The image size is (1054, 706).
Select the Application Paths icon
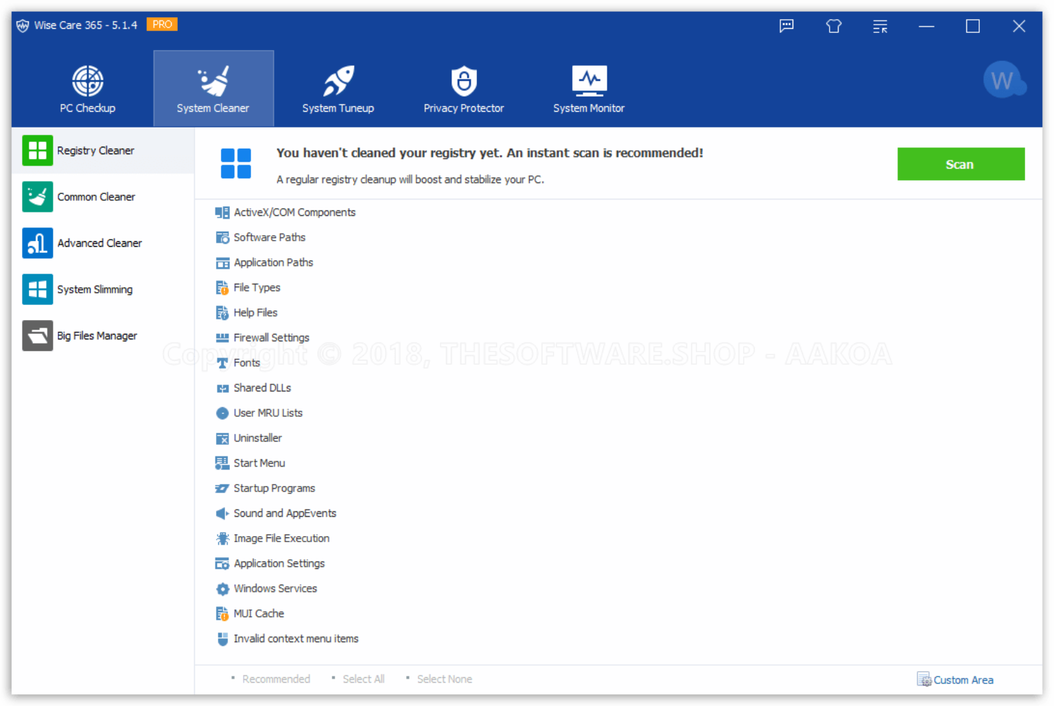[x=222, y=263]
